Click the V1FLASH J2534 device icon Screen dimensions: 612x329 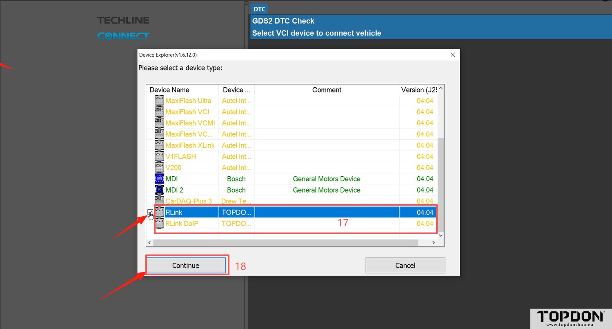point(159,156)
